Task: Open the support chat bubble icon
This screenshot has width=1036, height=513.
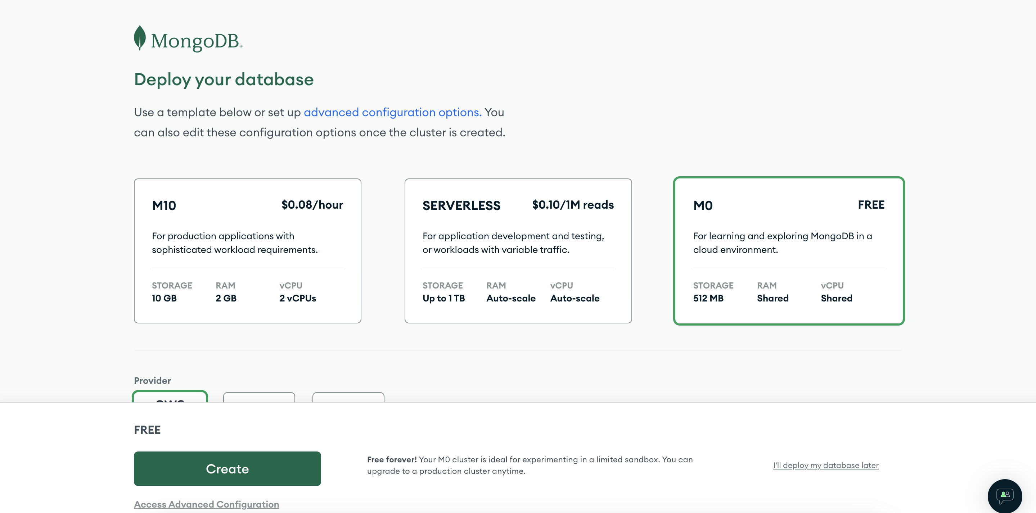Action: click(1004, 495)
